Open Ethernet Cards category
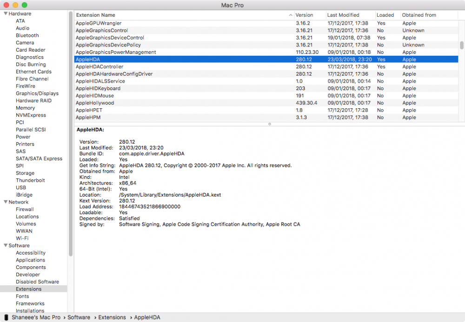 pyautogui.click(x=33, y=72)
